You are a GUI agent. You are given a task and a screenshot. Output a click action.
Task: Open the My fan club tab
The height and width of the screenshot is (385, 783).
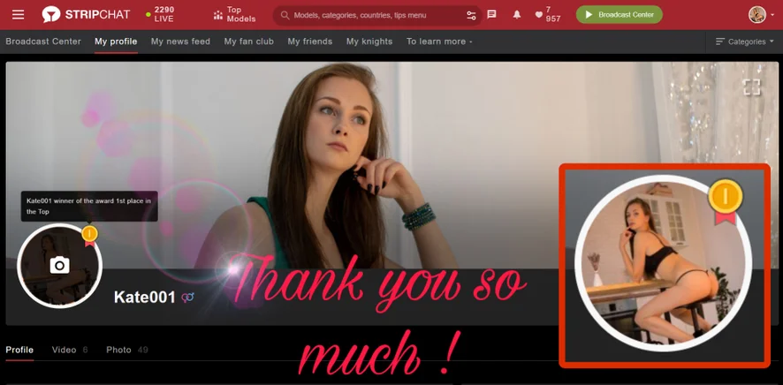[x=248, y=42]
